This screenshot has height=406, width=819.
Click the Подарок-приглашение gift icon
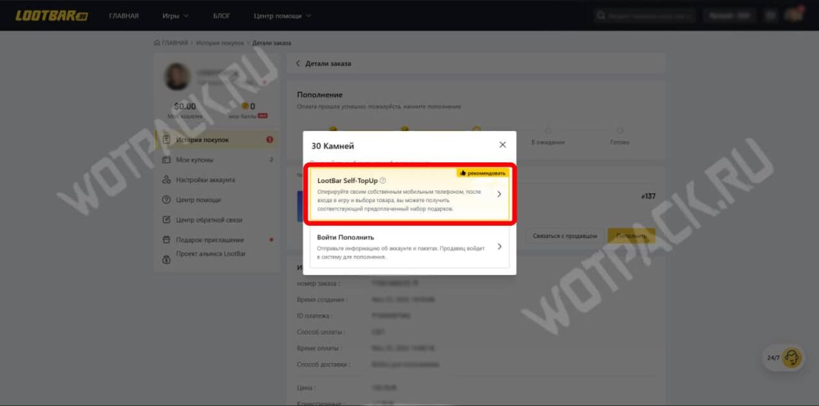click(x=167, y=240)
